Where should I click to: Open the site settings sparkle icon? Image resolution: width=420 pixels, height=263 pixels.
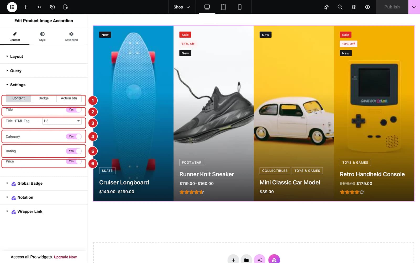click(x=39, y=7)
